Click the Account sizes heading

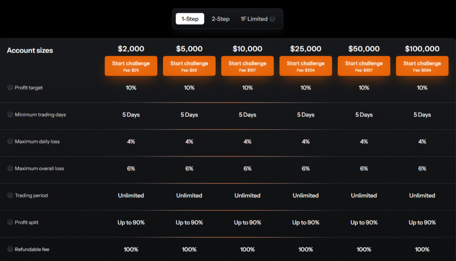pos(30,50)
